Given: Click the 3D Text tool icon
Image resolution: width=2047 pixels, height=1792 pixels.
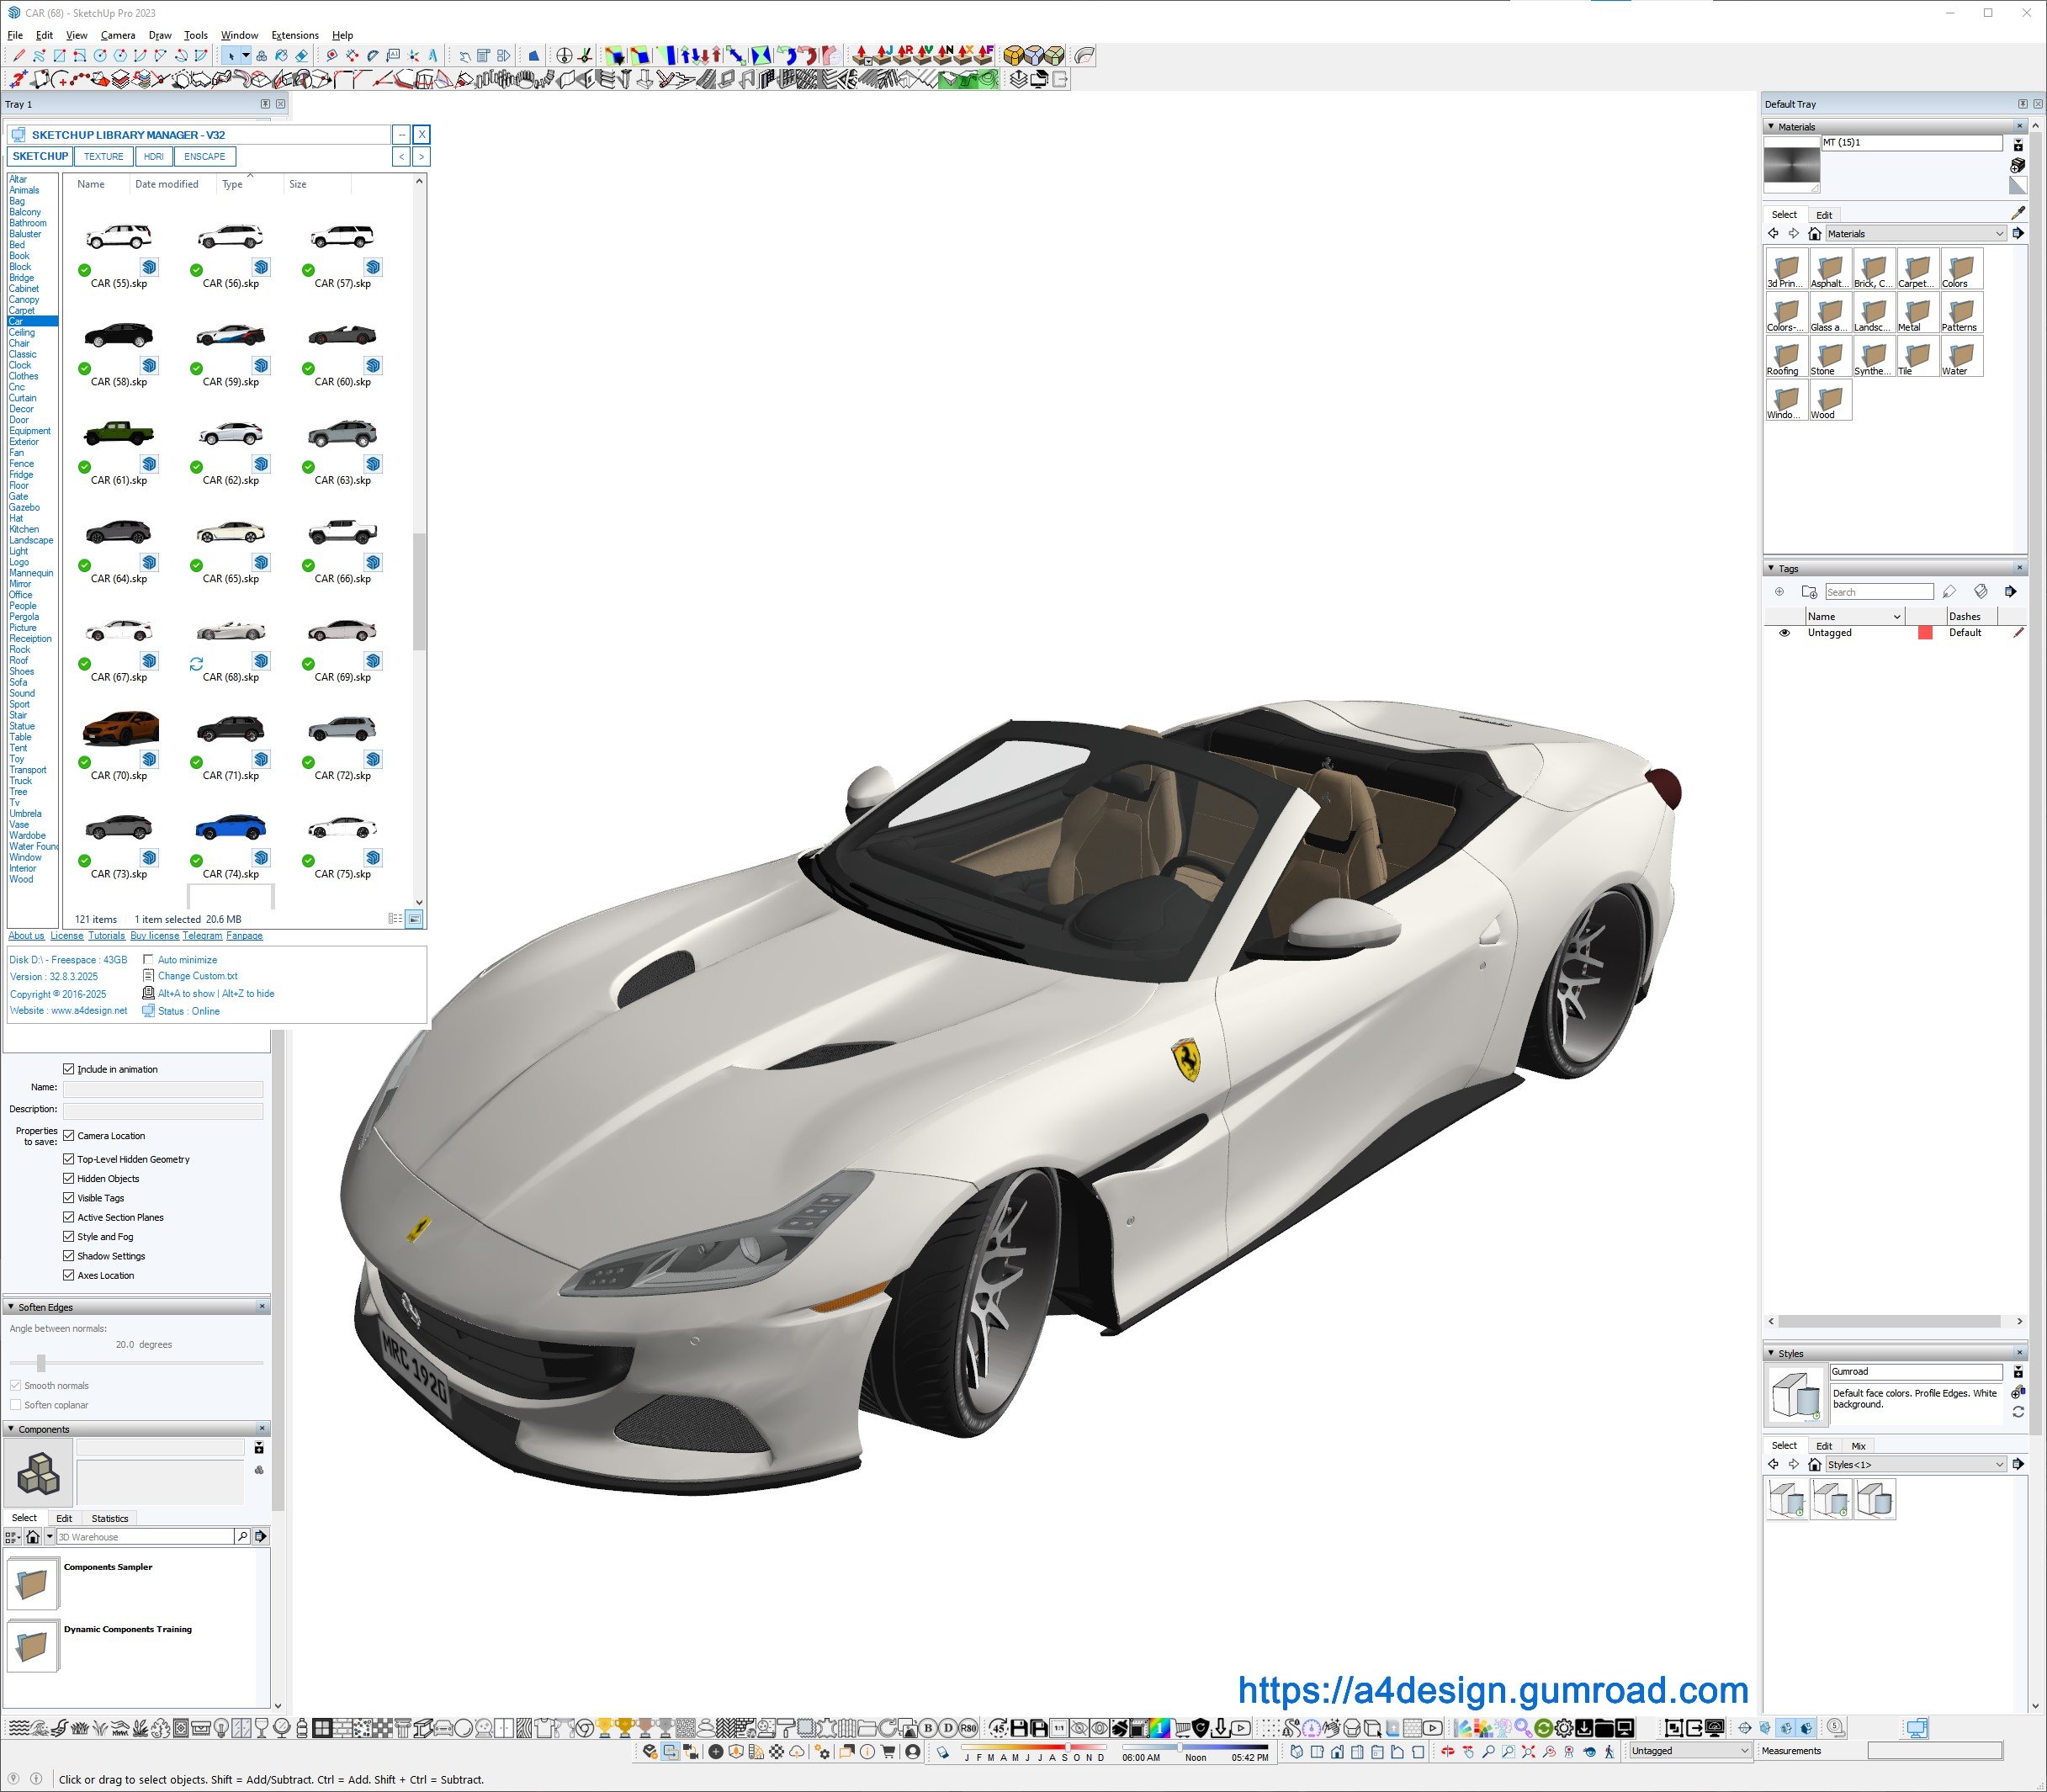Looking at the screenshot, I should tap(433, 56).
